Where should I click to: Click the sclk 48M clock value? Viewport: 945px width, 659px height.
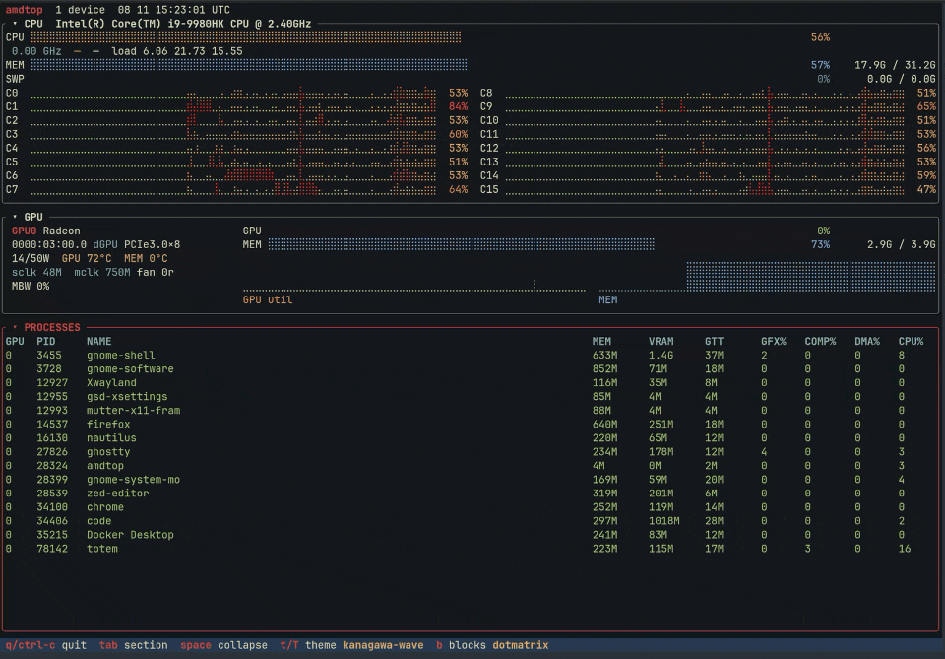(x=36, y=273)
